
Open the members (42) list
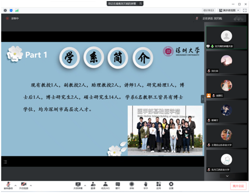point(105,185)
